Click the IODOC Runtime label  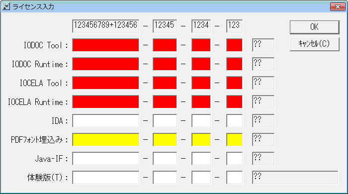(x=40, y=64)
